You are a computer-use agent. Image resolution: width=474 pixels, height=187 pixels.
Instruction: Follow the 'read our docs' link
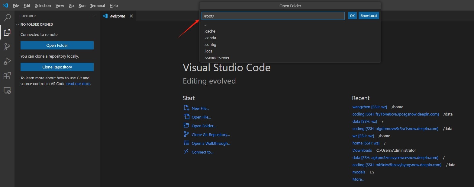click(78, 84)
